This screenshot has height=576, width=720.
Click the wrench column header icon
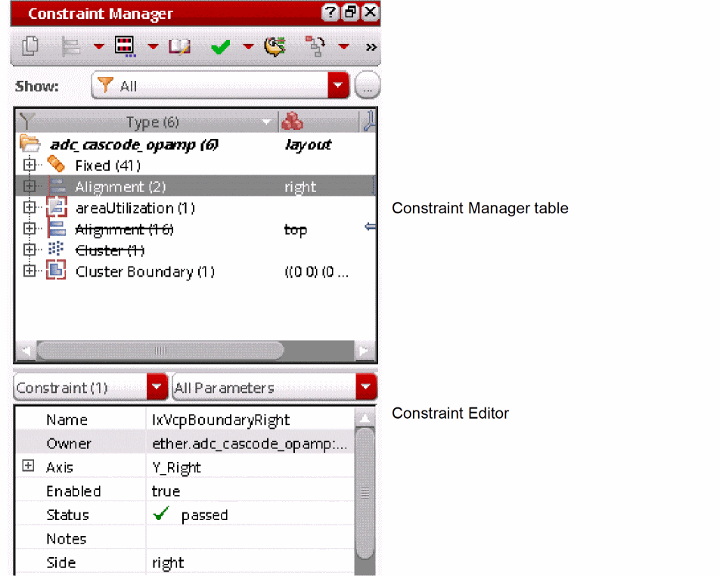click(x=369, y=121)
